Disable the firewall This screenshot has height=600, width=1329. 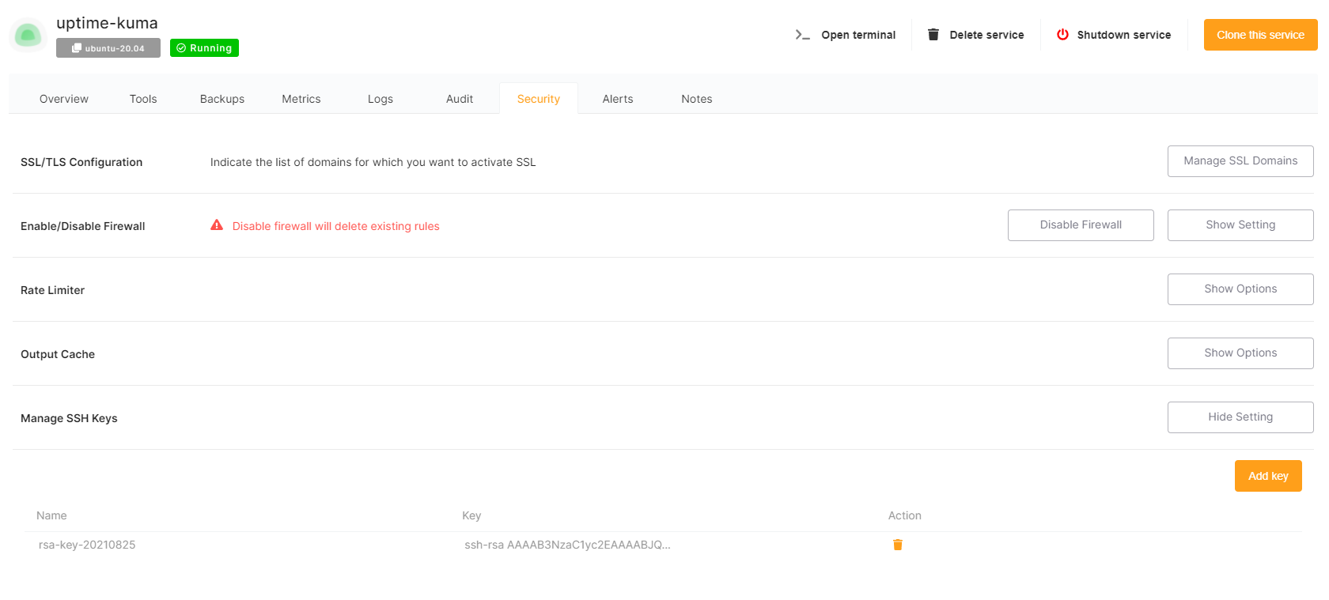click(1080, 225)
